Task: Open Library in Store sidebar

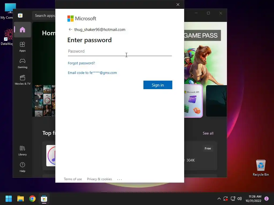Action: click(22, 151)
